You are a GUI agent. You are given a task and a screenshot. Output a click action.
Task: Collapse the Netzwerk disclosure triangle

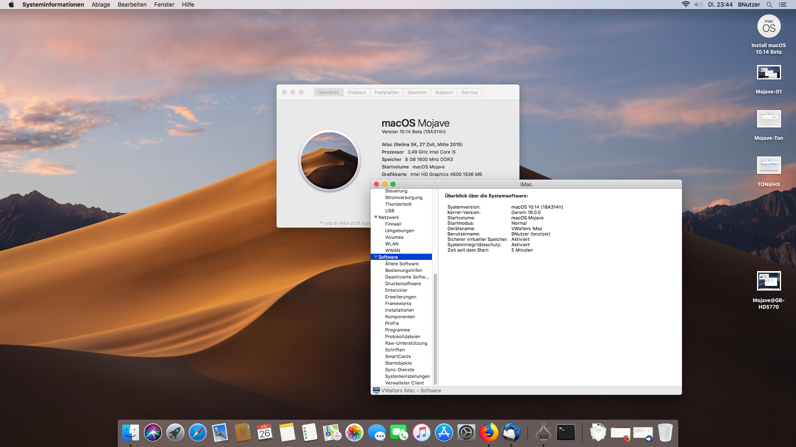[376, 217]
